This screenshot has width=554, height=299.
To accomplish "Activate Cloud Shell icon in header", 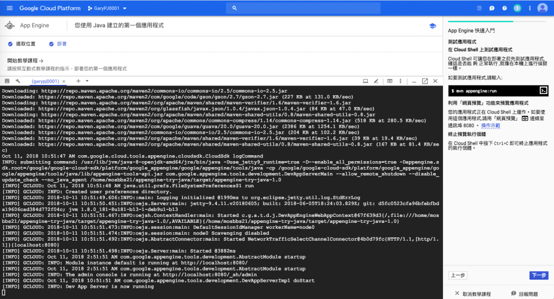I will (x=479, y=8).
